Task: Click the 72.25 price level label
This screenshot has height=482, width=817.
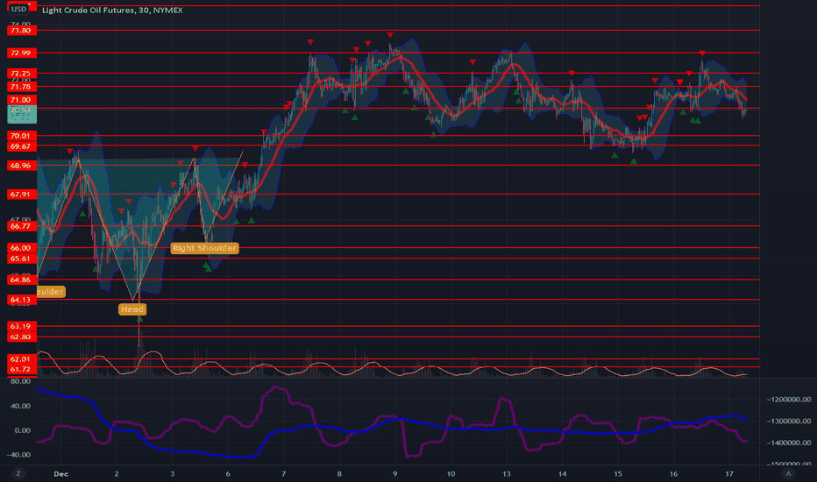Action: pyautogui.click(x=21, y=74)
